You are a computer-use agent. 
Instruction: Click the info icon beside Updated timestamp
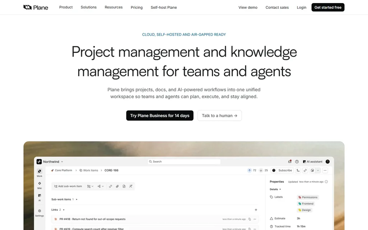pos(326,182)
